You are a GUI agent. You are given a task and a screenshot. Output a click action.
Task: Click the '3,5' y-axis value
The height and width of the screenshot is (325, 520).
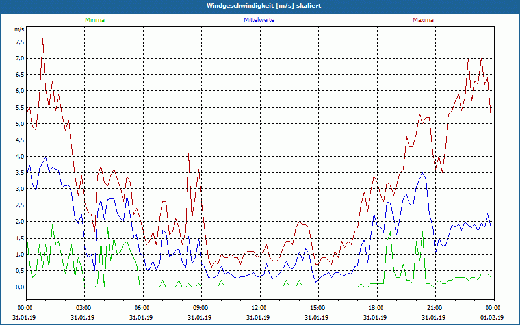click(x=19, y=173)
